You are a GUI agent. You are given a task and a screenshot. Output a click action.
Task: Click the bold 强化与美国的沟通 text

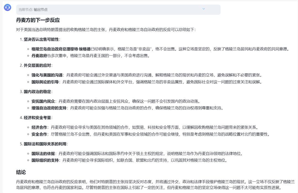tap(47, 75)
